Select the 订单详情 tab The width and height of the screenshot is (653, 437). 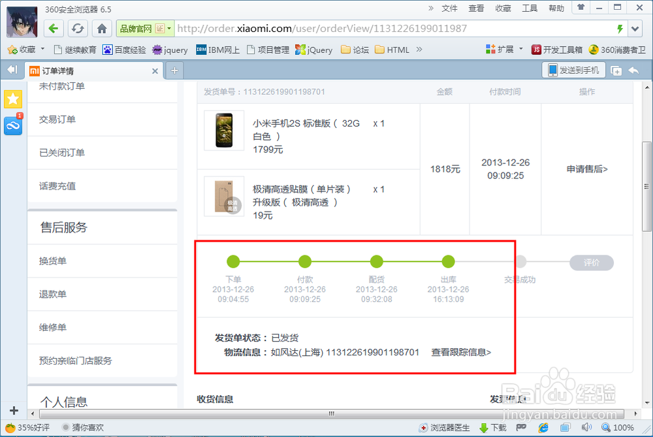pos(93,71)
